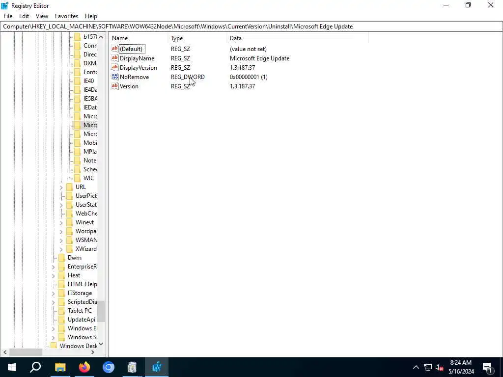This screenshot has width=503, height=377.
Task: Select the WIC key in tree
Action: [x=89, y=178]
